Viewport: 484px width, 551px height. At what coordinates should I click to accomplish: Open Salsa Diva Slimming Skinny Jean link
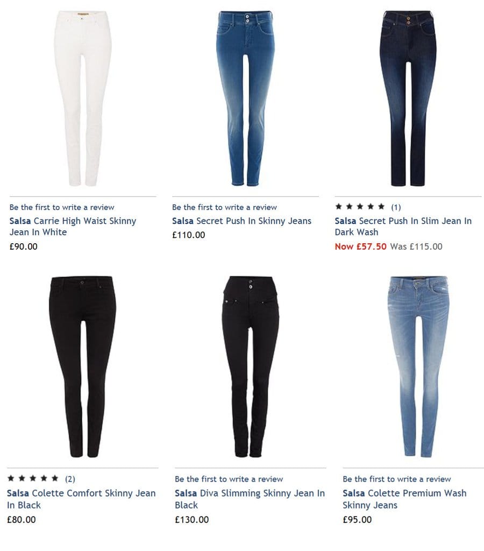pyautogui.click(x=250, y=499)
